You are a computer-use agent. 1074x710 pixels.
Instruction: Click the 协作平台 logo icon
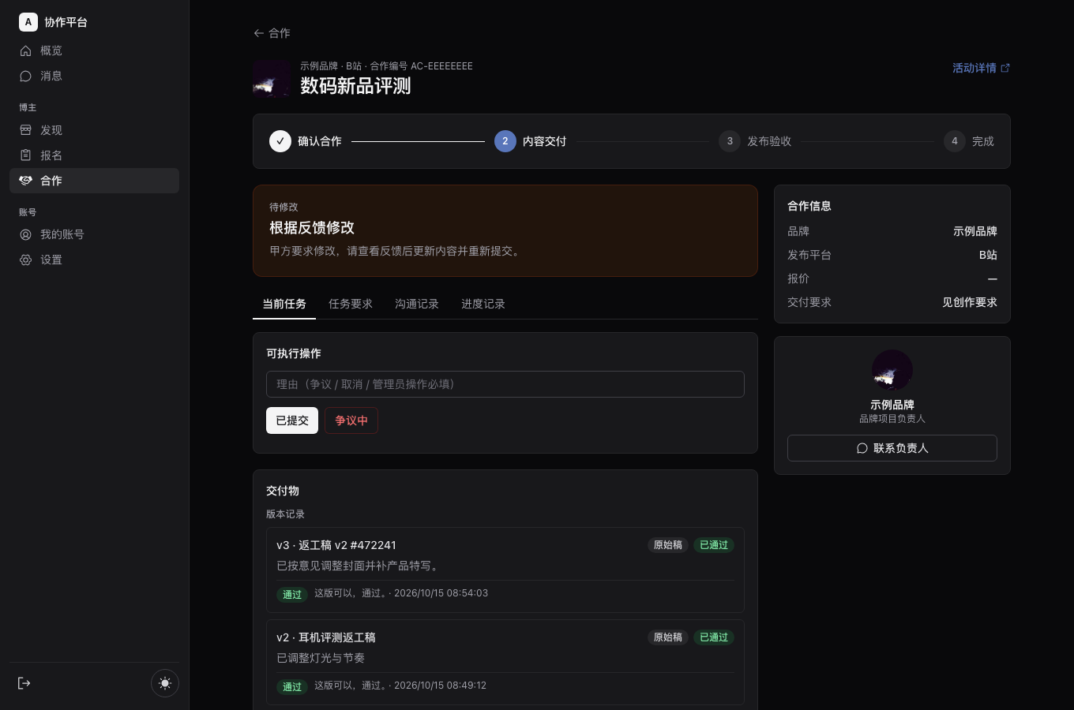[28, 22]
